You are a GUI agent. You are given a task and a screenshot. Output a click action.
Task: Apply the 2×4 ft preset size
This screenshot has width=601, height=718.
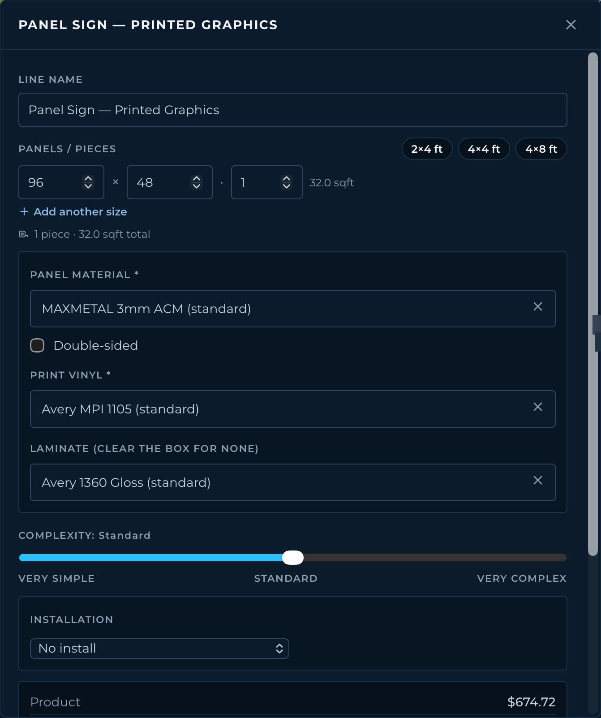[x=427, y=149]
